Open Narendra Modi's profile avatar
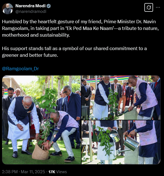Image resolution: width=164 pixels, height=176 pixels. point(8,9)
